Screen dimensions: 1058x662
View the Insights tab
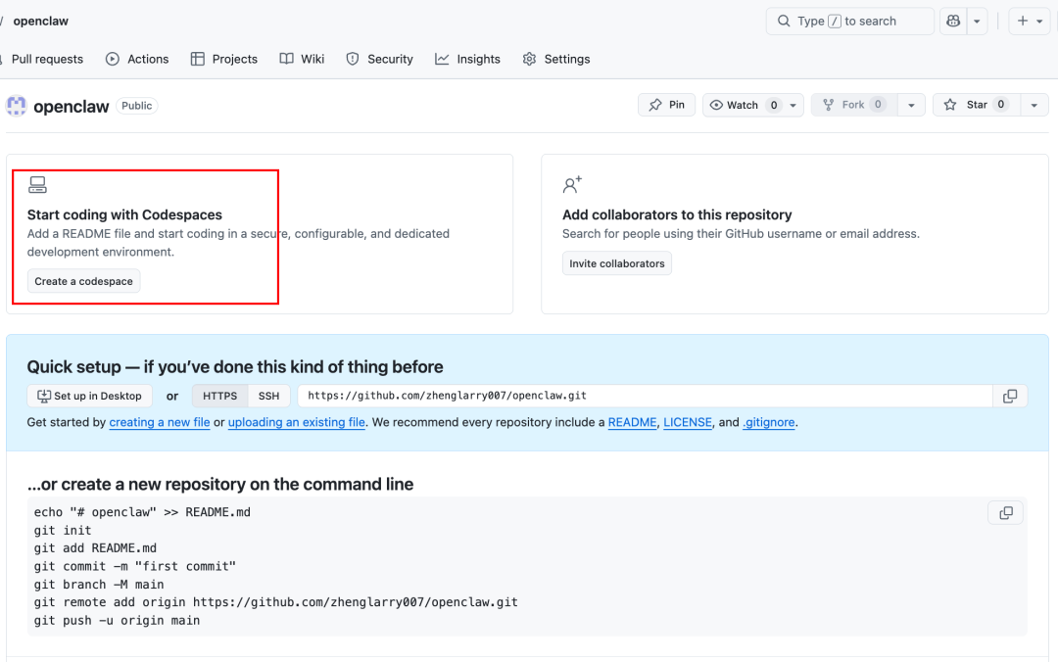pos(467,59)
